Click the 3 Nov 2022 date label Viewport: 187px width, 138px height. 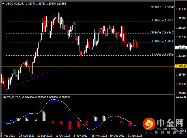point(81,136)
